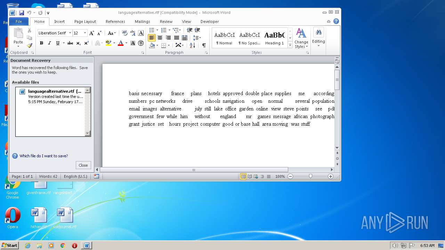Click text highlight color button
Image resolution: width=445 pixels, height=250 pixels.
pos(108,43)
